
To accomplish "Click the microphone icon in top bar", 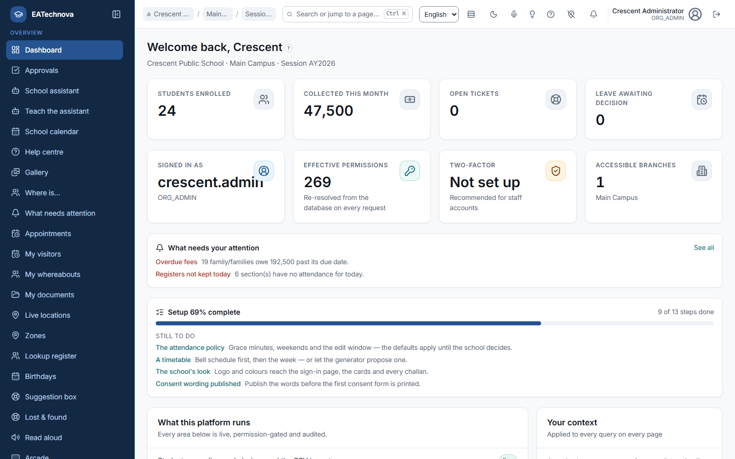I will tap(514, 14).
